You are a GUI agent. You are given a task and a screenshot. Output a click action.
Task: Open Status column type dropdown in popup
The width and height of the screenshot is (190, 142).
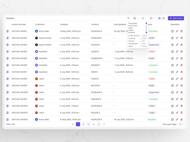[144, 46]
